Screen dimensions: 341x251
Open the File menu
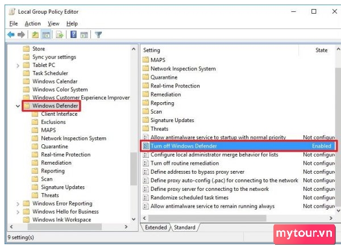click(14, 23)
